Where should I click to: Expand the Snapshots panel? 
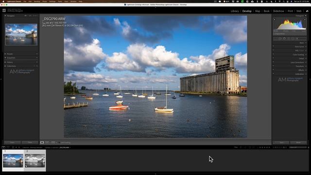(x=5, y=58)
